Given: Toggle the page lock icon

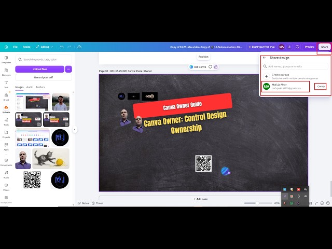Looking at the screenshot, I should pos(216,67).
